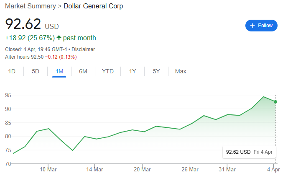Switch to the 5D time range
The image size is (288, 181).
36,71
